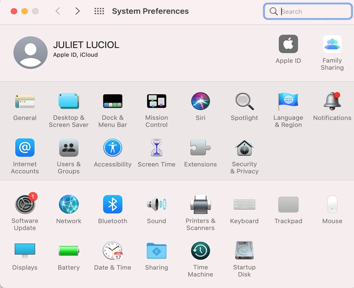Open the Bluetooth preferences icon
The width and height of the screenshot is (354, 288).
click(x=113, y=204)
